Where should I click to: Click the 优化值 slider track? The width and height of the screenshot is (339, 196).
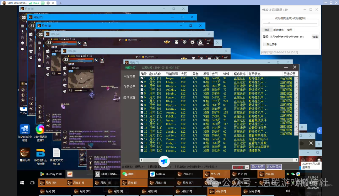(290, 23)
